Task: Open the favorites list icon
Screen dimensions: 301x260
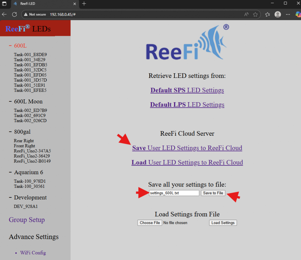Action: 267,14
